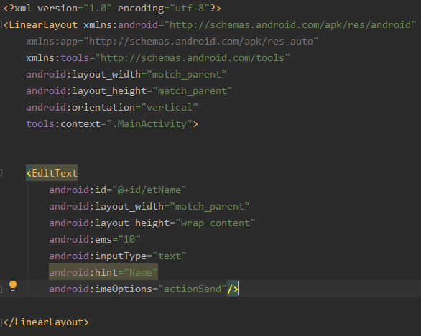This screenshot has width=421, height=336.
Task: Click the xmlns:app res-auto URL value
Action: [201, 42]
